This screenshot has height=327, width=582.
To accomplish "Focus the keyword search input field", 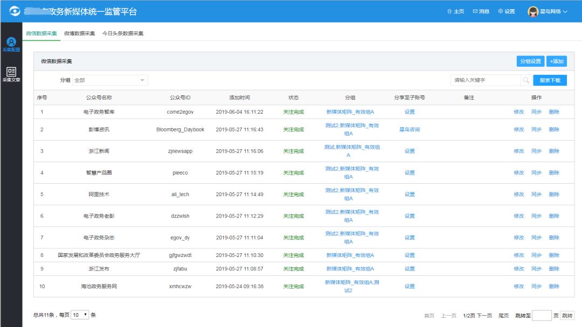I will tap(485, 80).
